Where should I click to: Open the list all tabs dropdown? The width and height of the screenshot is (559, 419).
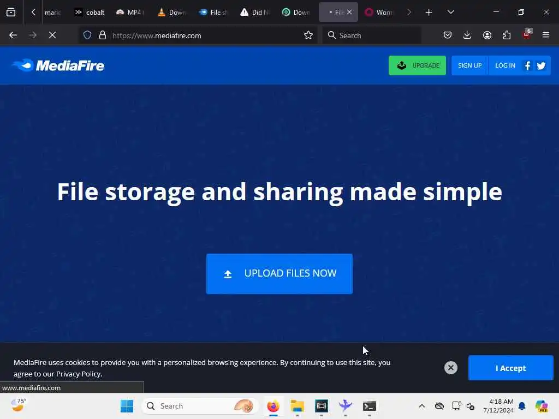(450, 13)
